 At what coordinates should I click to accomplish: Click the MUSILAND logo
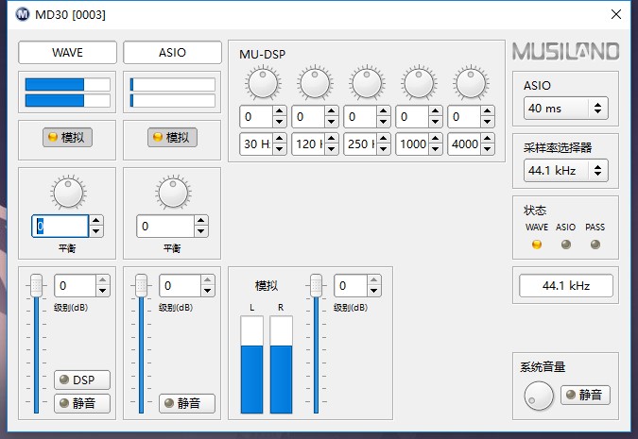[x=565, y=51]
